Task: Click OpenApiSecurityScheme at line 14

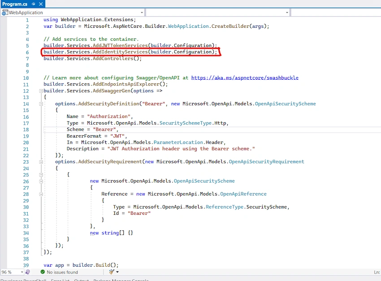Action: pos(285,104)
